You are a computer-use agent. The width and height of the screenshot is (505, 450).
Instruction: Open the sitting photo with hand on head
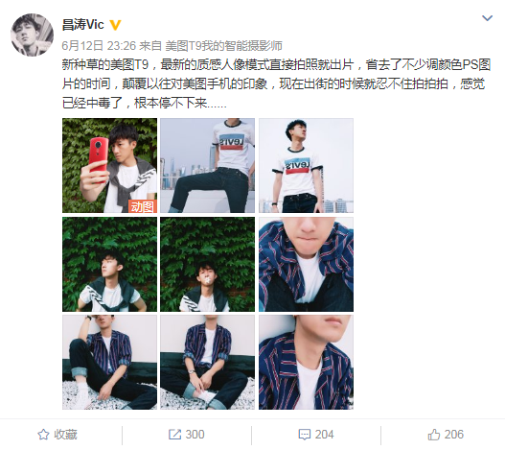[109, 363]
